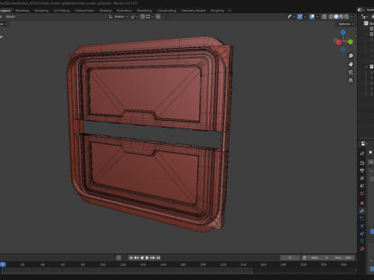Switch to the Sculpting workspace tab

41,11
